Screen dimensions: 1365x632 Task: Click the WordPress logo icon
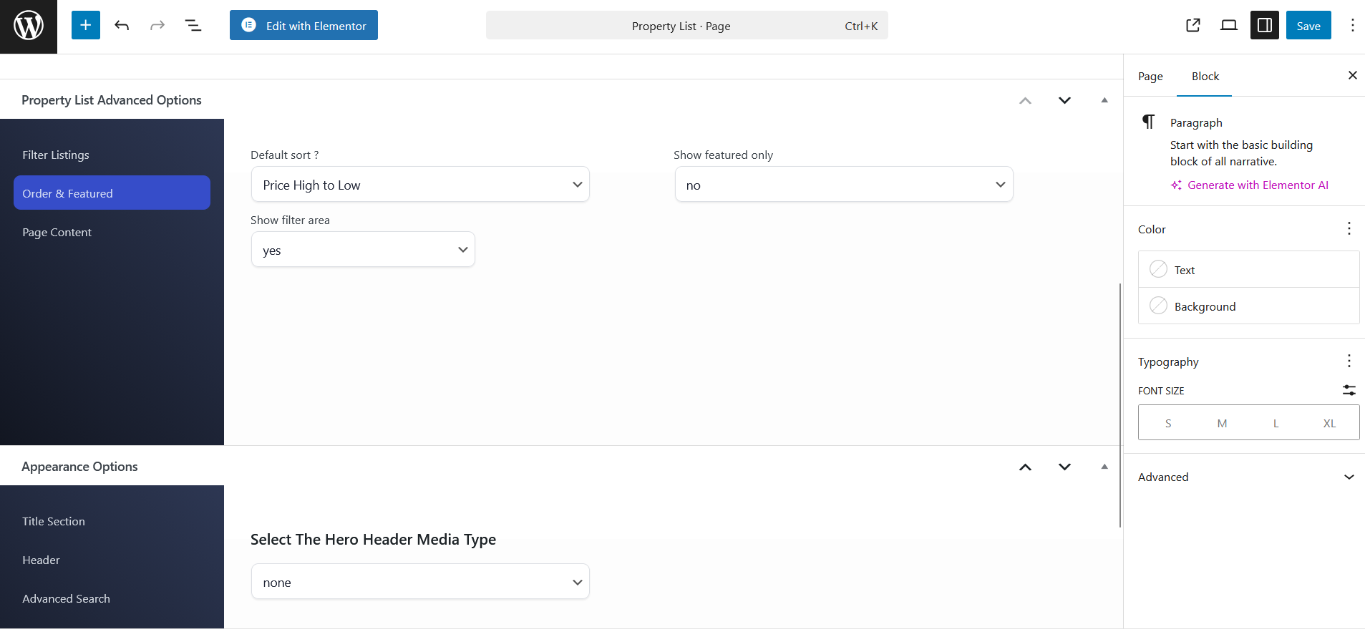click(x=29, y=26)
